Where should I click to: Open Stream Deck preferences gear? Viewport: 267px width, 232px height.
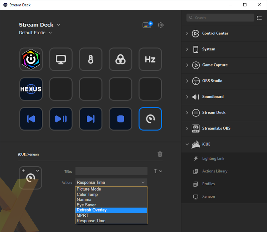click(x=161, y=25)
